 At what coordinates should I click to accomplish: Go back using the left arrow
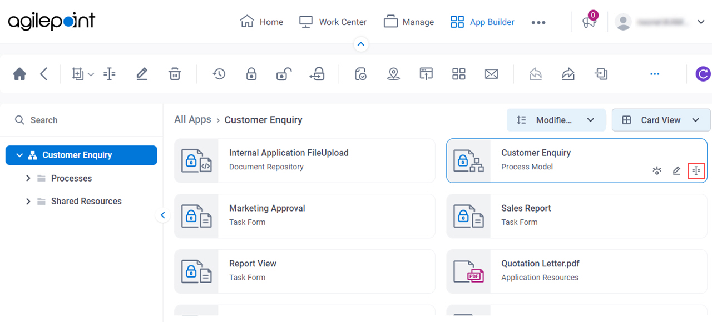tap(44, 74)
